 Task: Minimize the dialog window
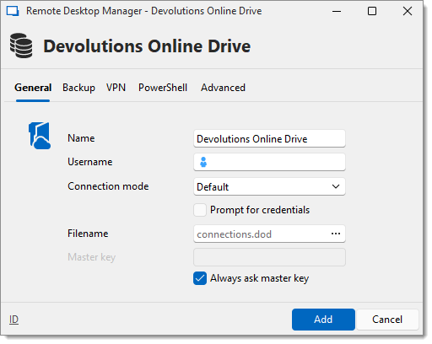pyautogui.click(x=337, y=11)
